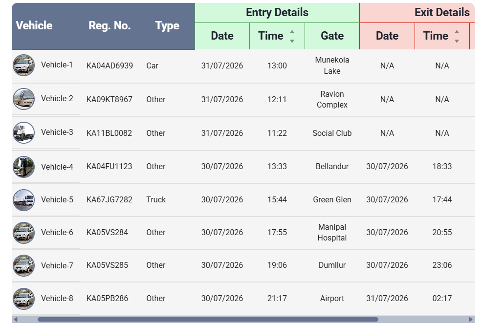Sort by Entry Time descending arrow

point(292,41)
